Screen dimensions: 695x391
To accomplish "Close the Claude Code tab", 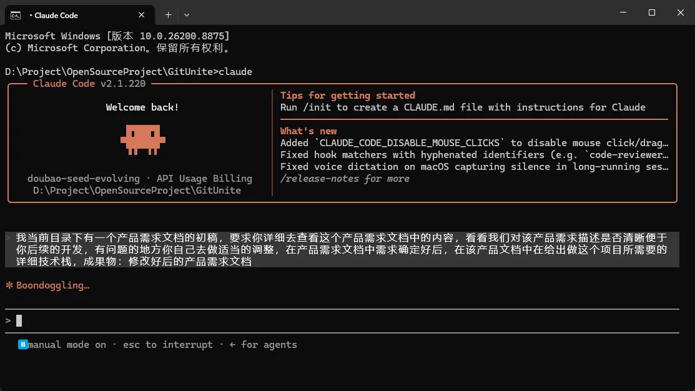I will tap(141, 15).
